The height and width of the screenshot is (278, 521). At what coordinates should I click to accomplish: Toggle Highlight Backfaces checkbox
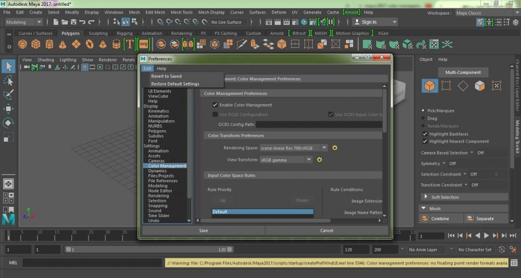425,134
